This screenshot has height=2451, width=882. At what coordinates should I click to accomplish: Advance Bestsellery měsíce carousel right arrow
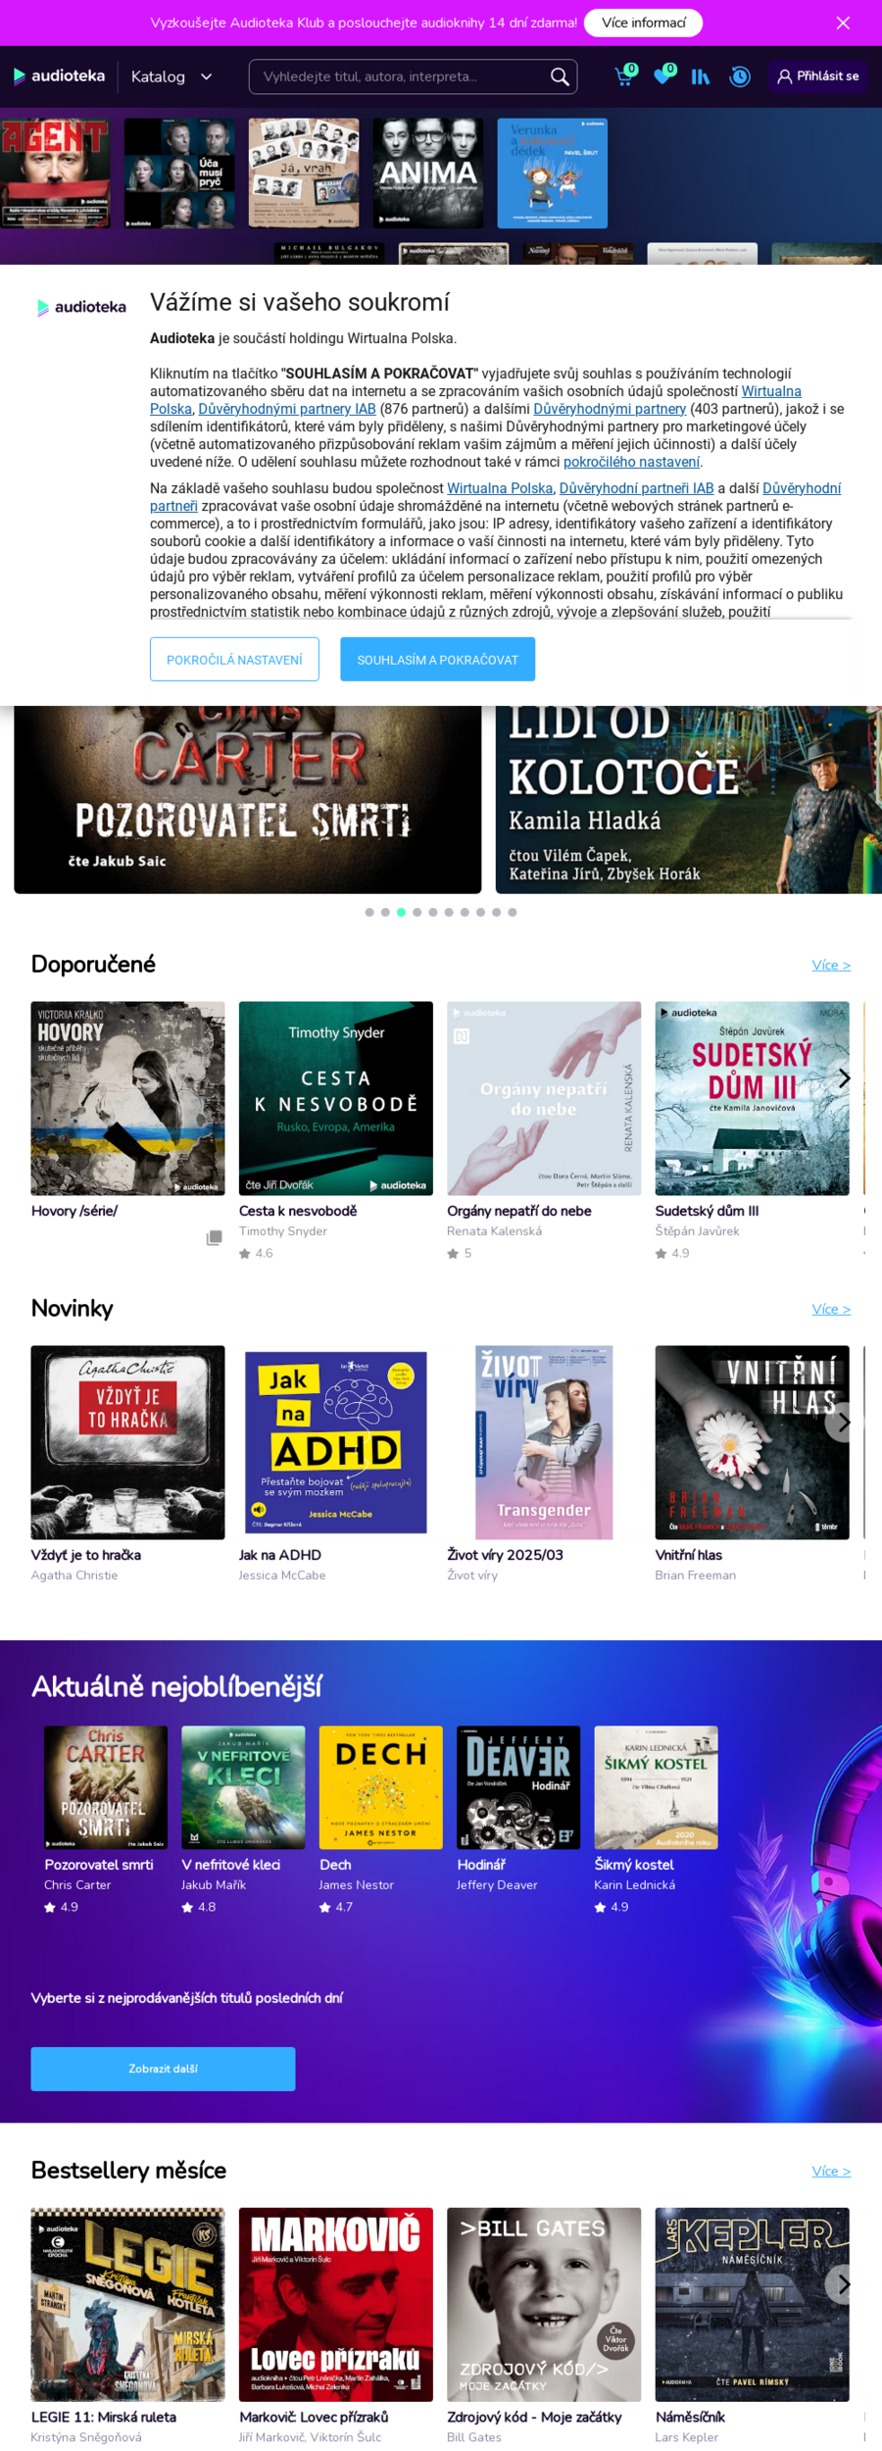(843, 2284)
